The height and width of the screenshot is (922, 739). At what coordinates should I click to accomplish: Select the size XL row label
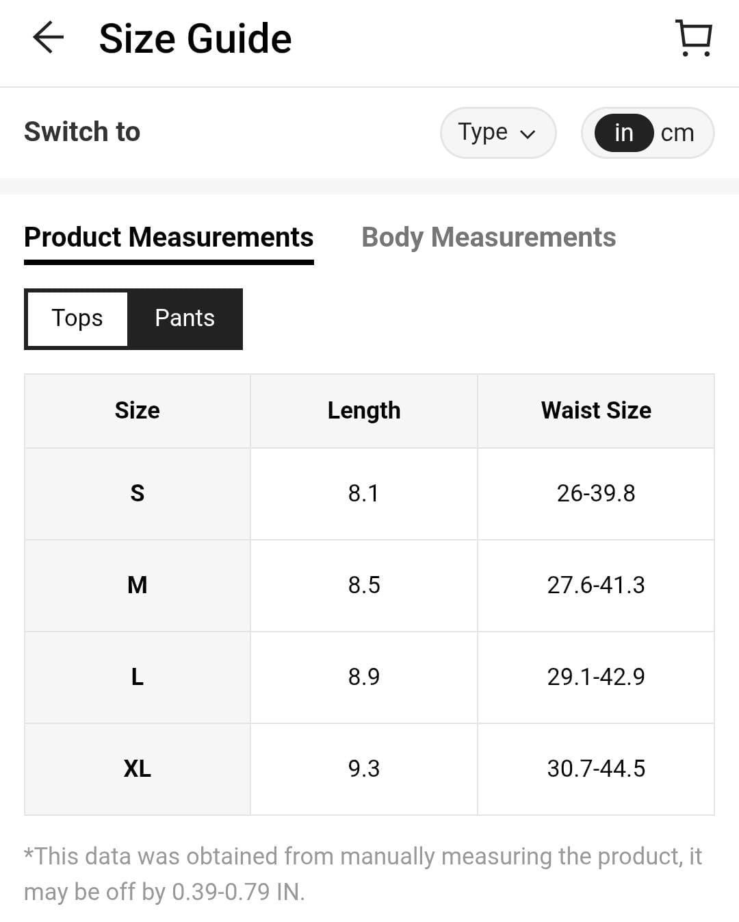(x=137, y=769)
